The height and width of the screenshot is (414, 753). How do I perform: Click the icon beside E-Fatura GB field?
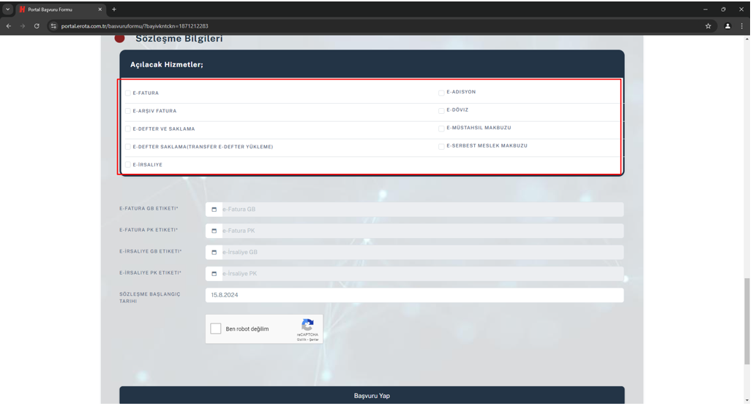tap(214, 210)
